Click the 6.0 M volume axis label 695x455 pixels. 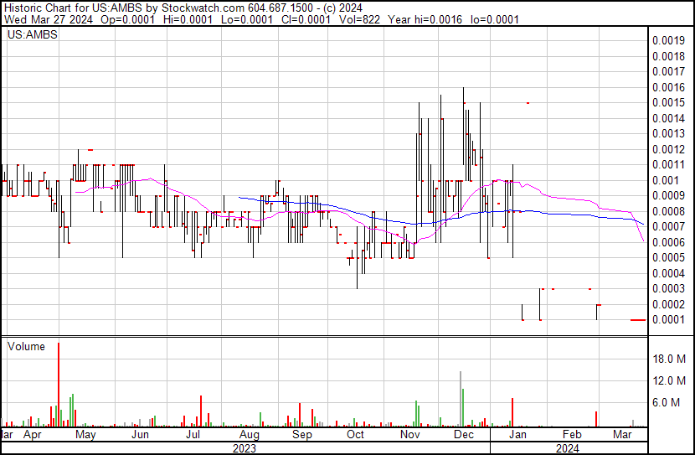pyautogui.click(x=667, y=403)
